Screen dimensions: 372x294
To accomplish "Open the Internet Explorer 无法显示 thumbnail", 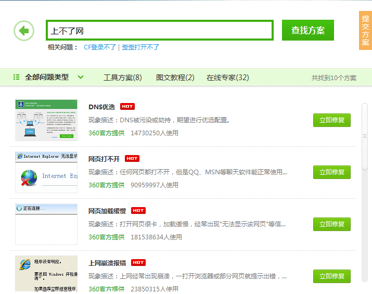I will (46, 172).
